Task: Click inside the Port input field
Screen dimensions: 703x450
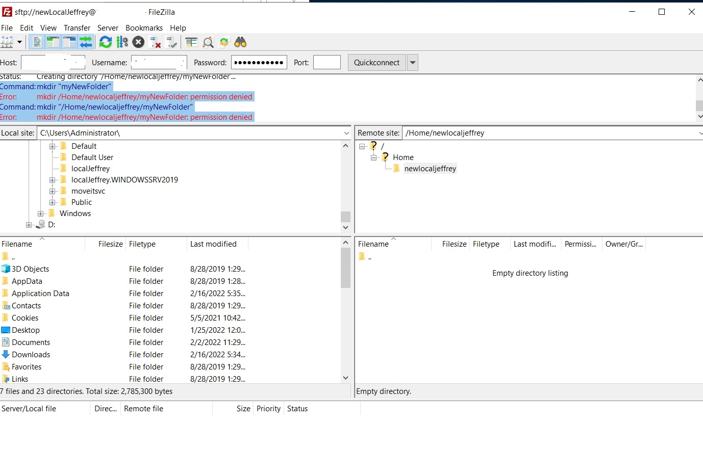Action: [x=327, y=62]
